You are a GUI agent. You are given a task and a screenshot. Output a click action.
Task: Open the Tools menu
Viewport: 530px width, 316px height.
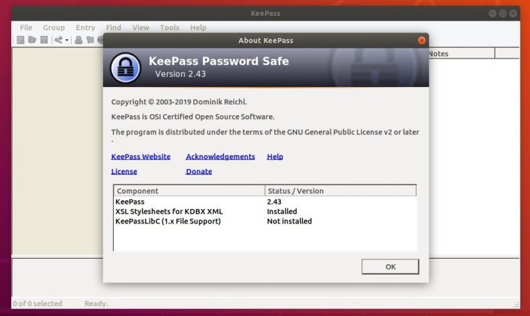(x=169, y=28)
